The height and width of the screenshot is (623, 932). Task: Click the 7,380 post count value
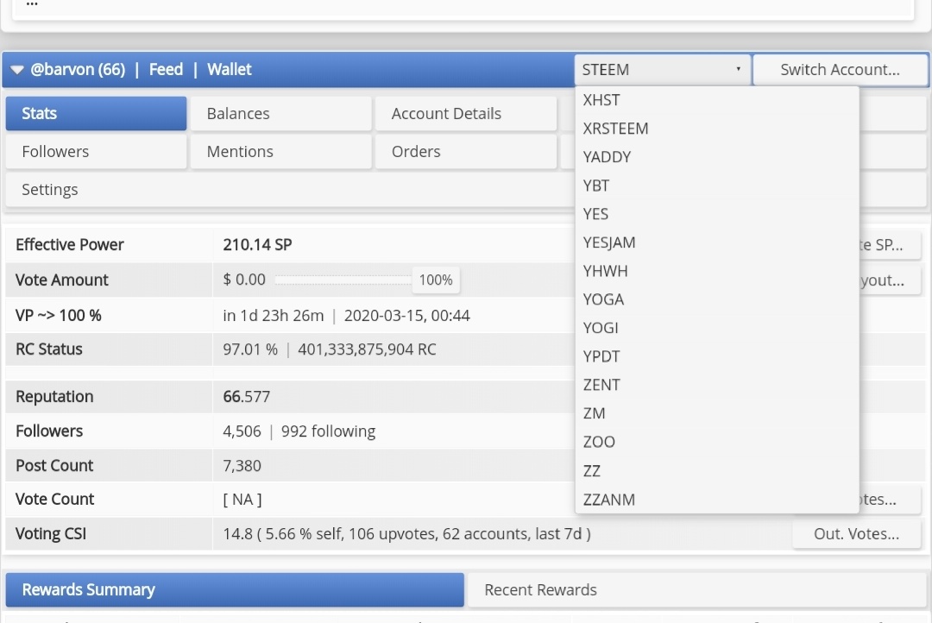[x=242, y=465]
